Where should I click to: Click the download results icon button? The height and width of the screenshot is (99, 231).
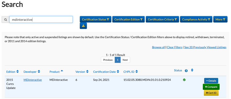tap(83, 26)
